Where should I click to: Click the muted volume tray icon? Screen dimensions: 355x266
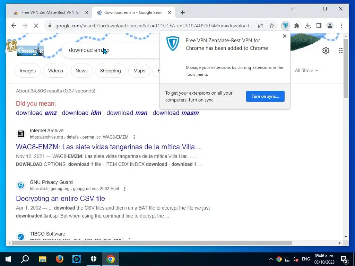(295, 259)
